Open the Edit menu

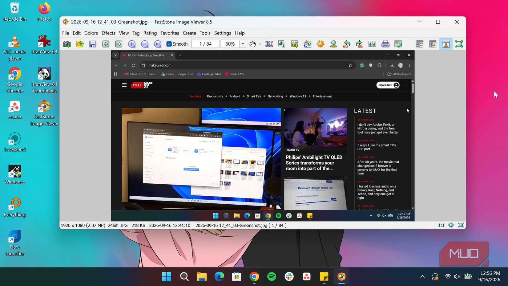coord(77,33)
